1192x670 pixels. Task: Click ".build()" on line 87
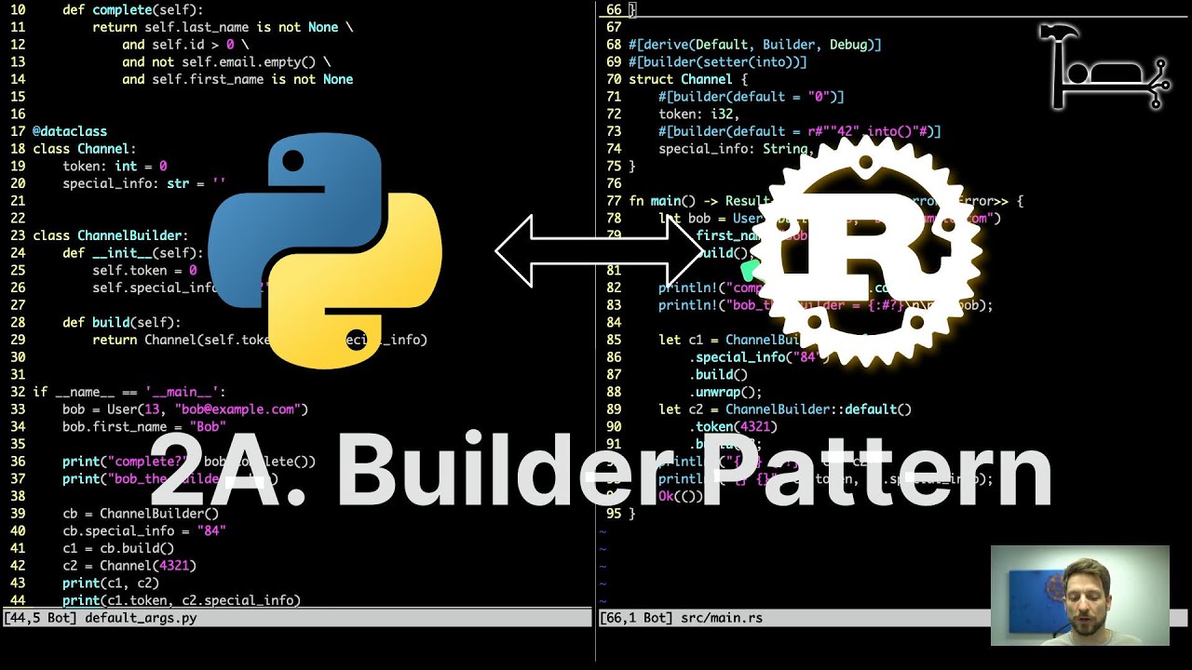pyautogui.click(x=718, y=375)
